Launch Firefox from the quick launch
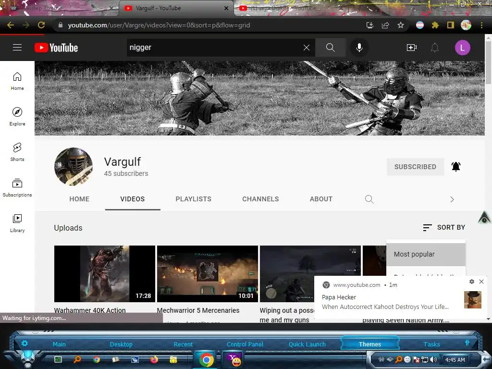 pos(154,359)
